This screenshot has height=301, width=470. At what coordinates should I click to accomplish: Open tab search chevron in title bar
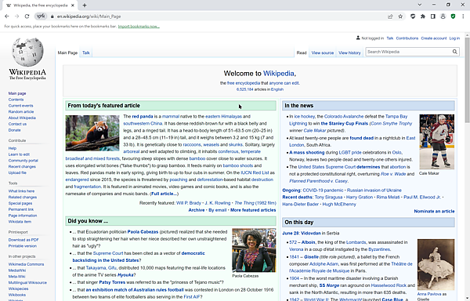click(x=420, y=5)
